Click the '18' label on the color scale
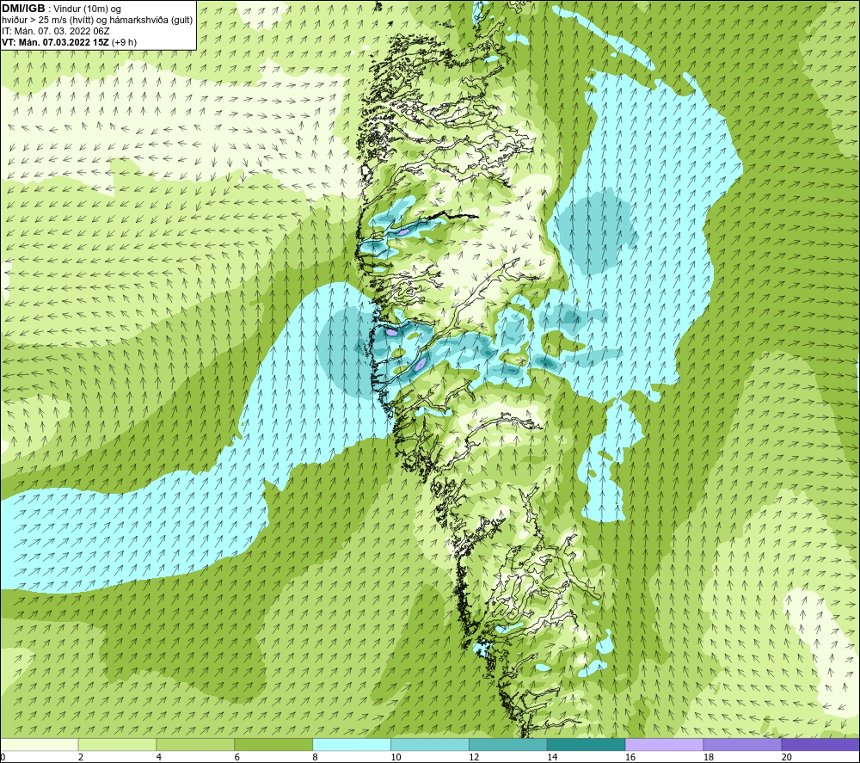Screen dimensions: 860x763 [x=708, y=758]
